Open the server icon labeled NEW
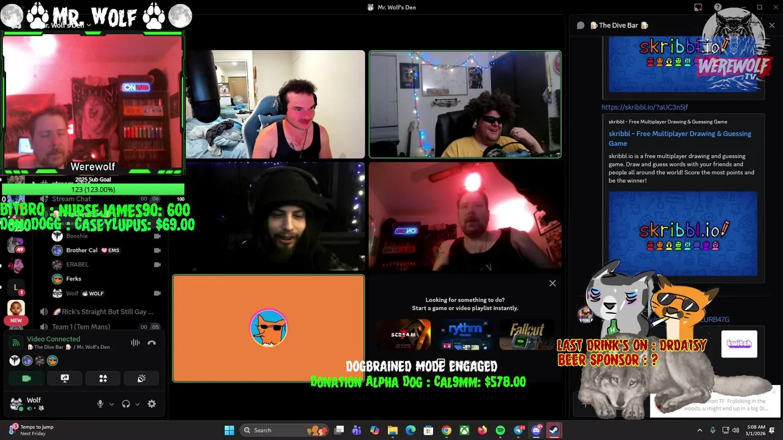This screenshot has width=783, height=440. coord(16,310)
